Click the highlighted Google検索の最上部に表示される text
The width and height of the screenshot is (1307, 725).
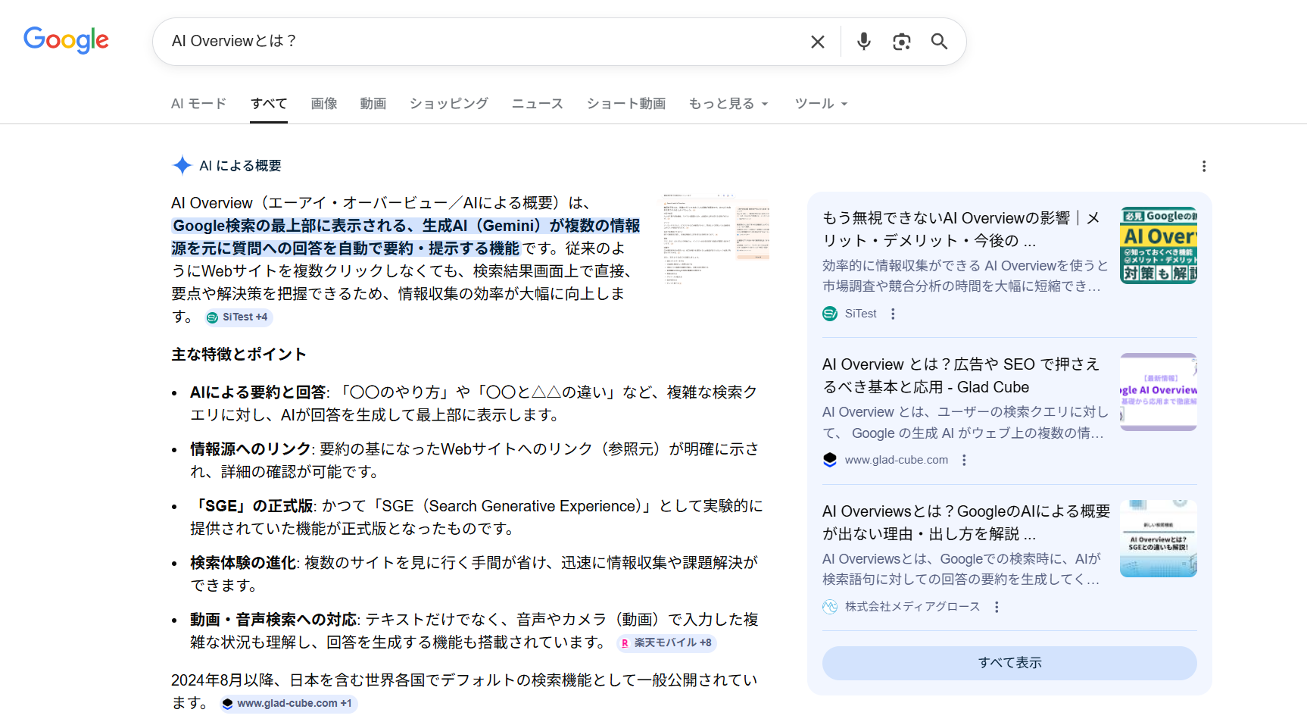(x=406, y=237)
